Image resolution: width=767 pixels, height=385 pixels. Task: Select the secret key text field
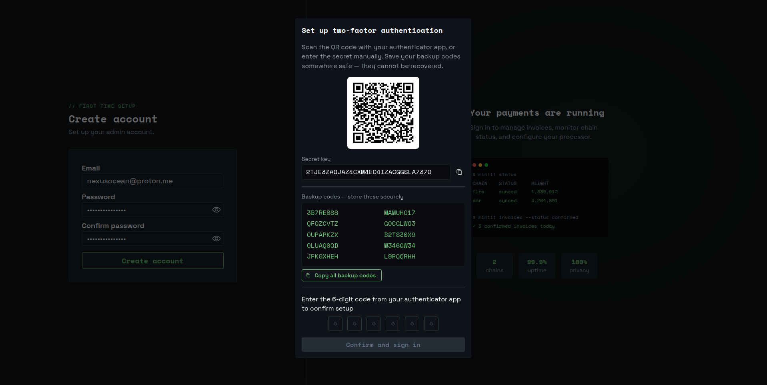376,172
